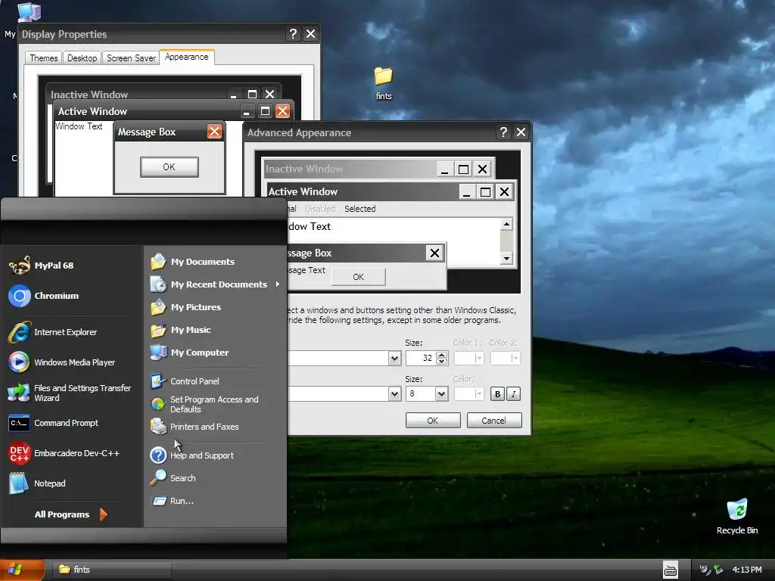The width and height of the screenshot is (775, 581).
Task: Select the Appearance tab
Action: pyautogui.click(x=187, y=57)
